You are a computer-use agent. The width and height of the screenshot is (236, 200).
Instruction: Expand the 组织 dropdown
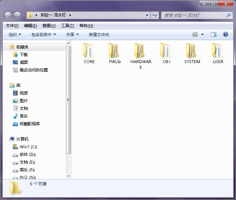point(15,34)
